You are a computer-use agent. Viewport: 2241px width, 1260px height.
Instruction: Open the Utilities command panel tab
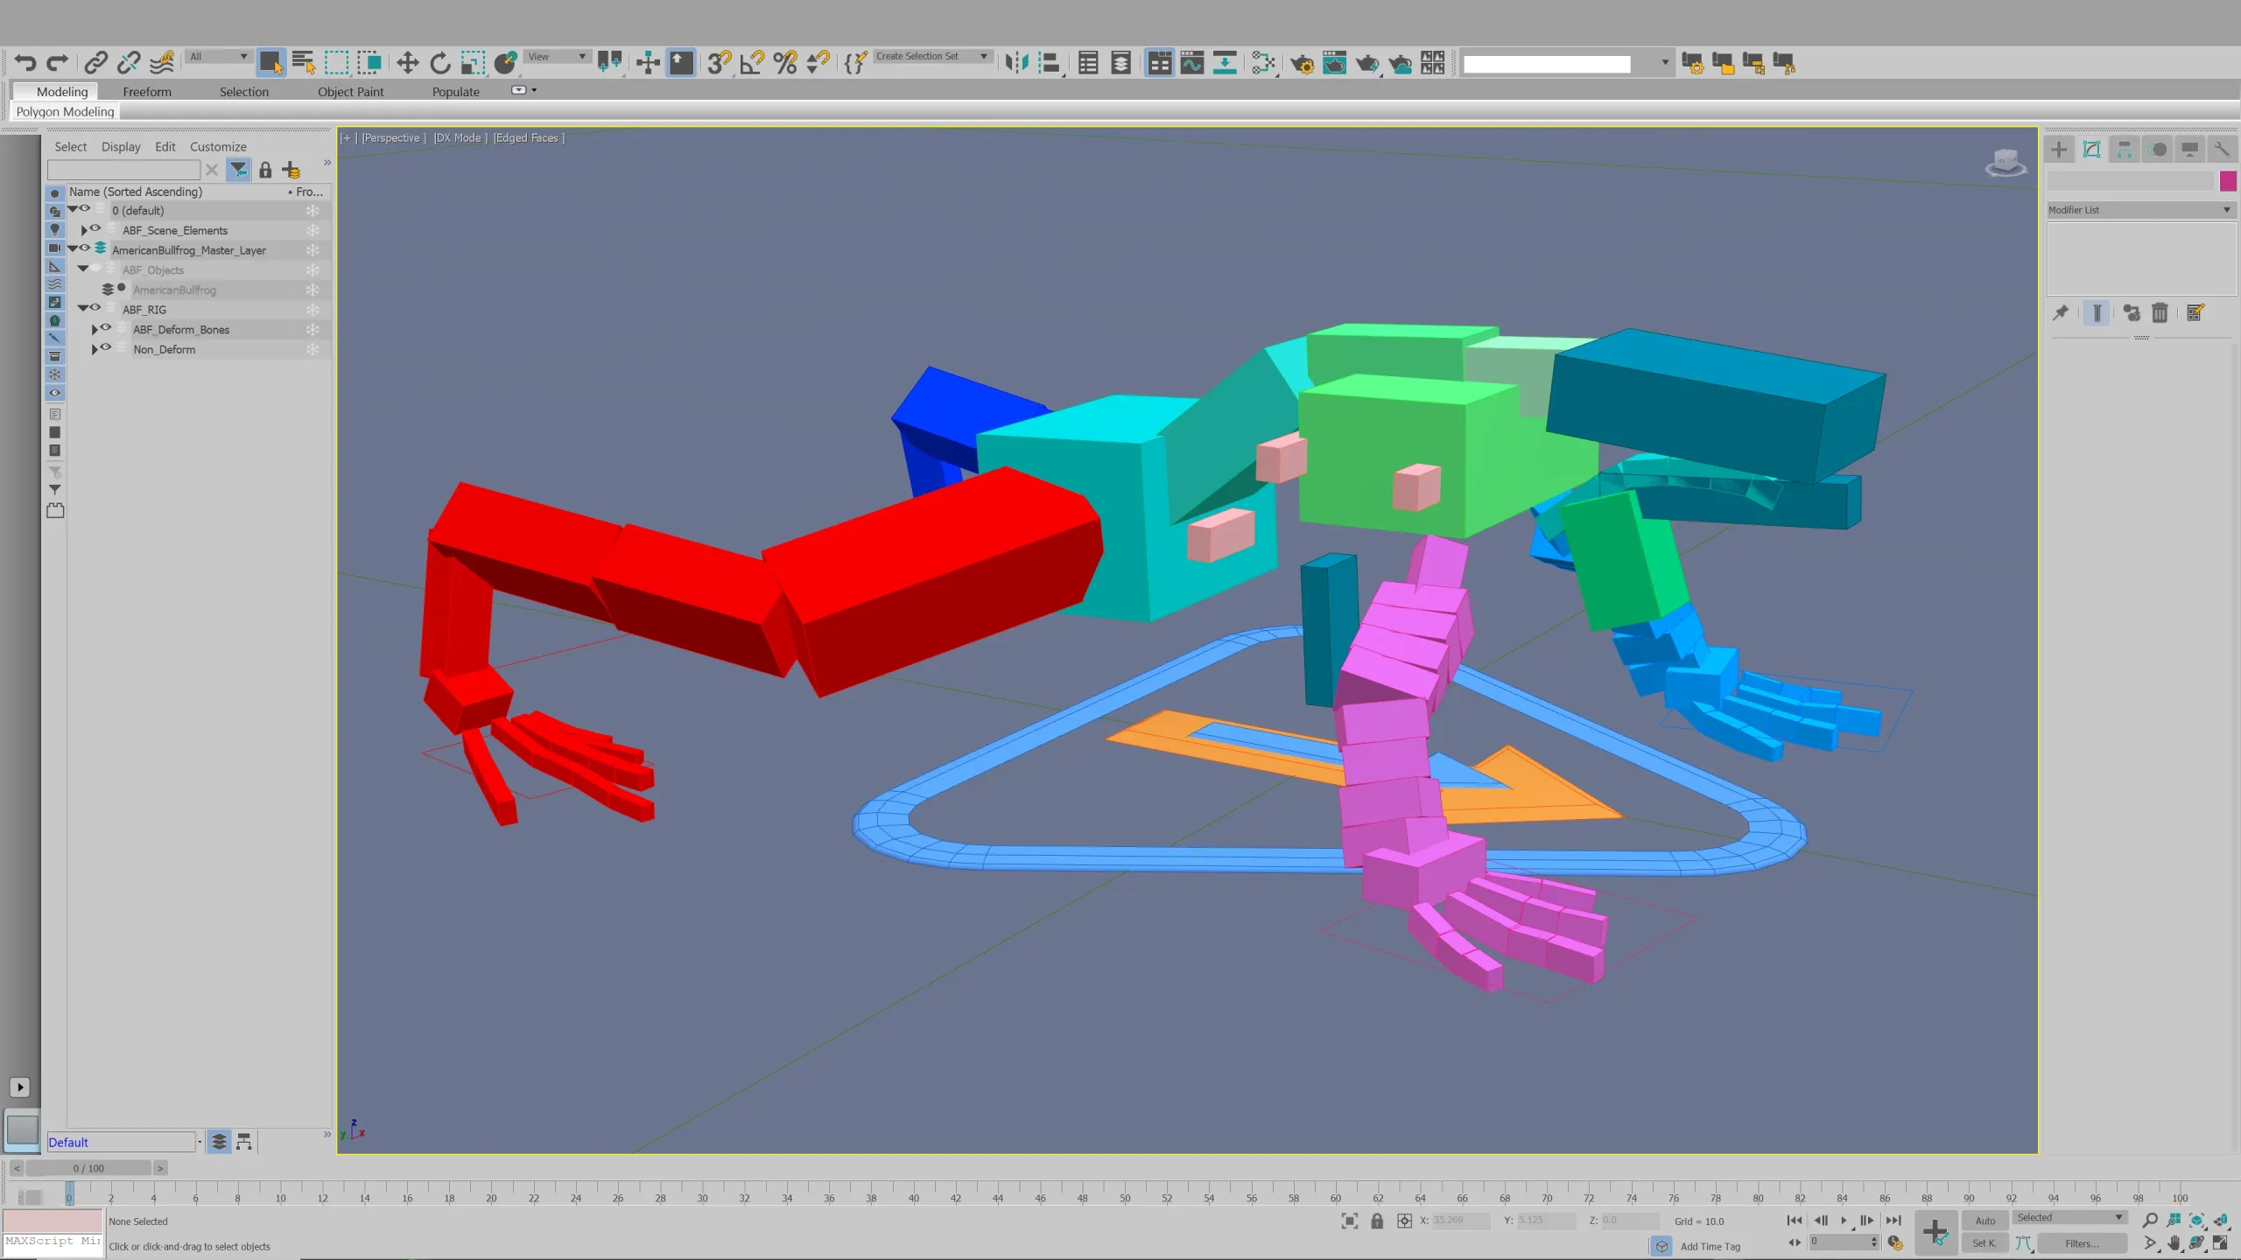pyautogui.click(x=2222, y=150)
